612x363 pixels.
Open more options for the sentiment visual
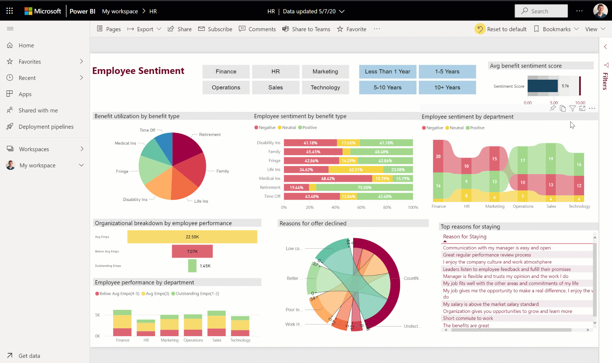592,108
